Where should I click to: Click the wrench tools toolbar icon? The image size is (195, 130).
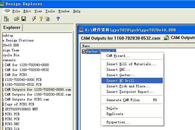click(41, 19)
